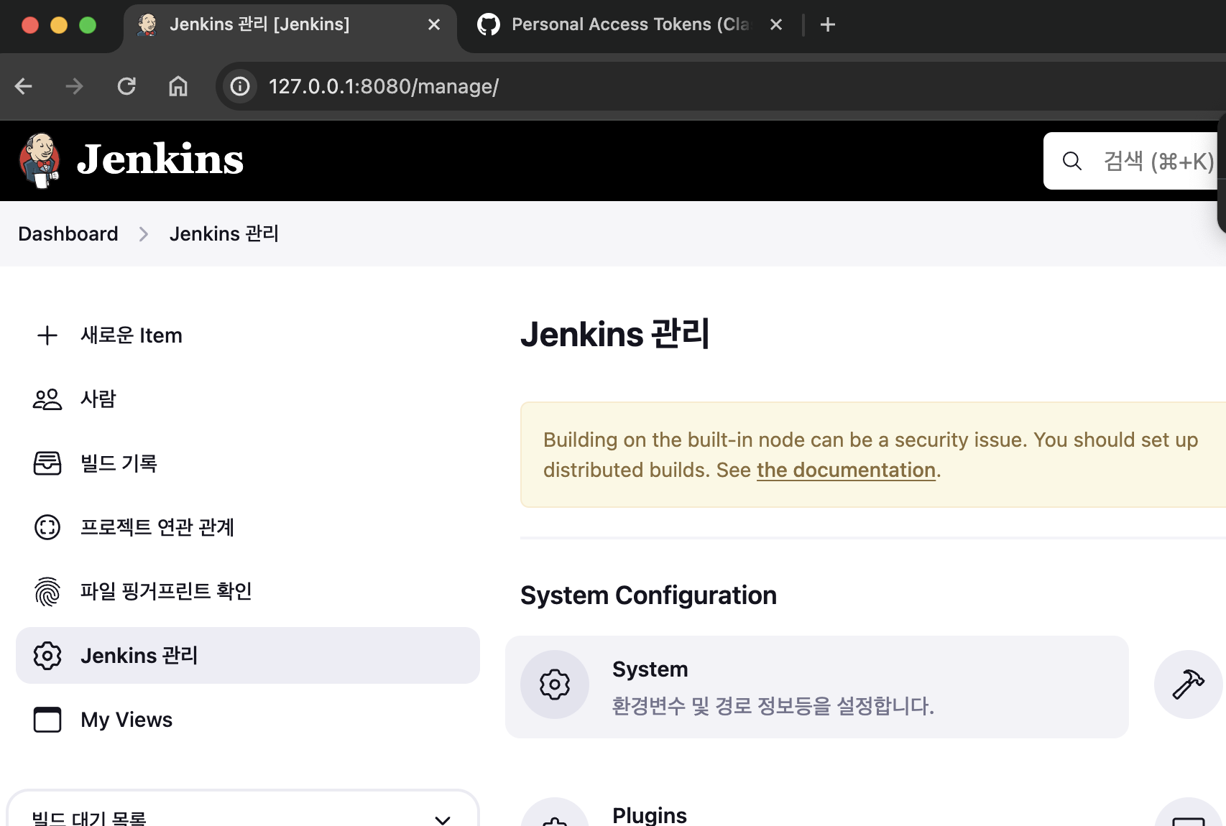Select Jenkins 관리 sidebar entry
Image resolution: width=1226 pixels, height=826 pixels.
[x=248, y=656]
